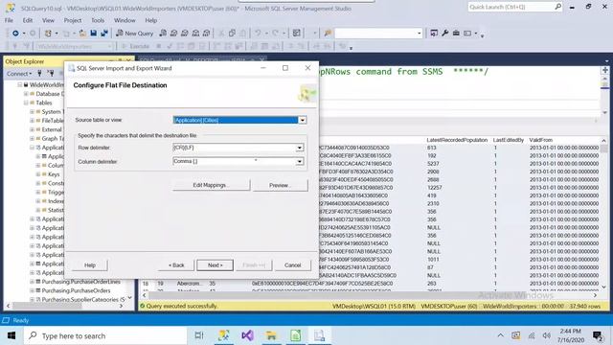This screenshot has height=345, width=613.
Task: Show hidden tray icons chevron
Action: 500,335
